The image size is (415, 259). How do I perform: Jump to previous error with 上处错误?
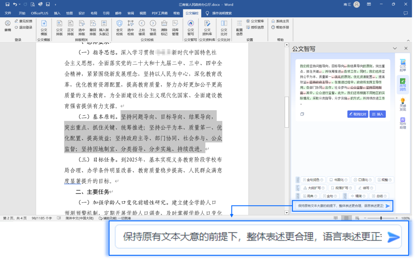tap(142, 27)
